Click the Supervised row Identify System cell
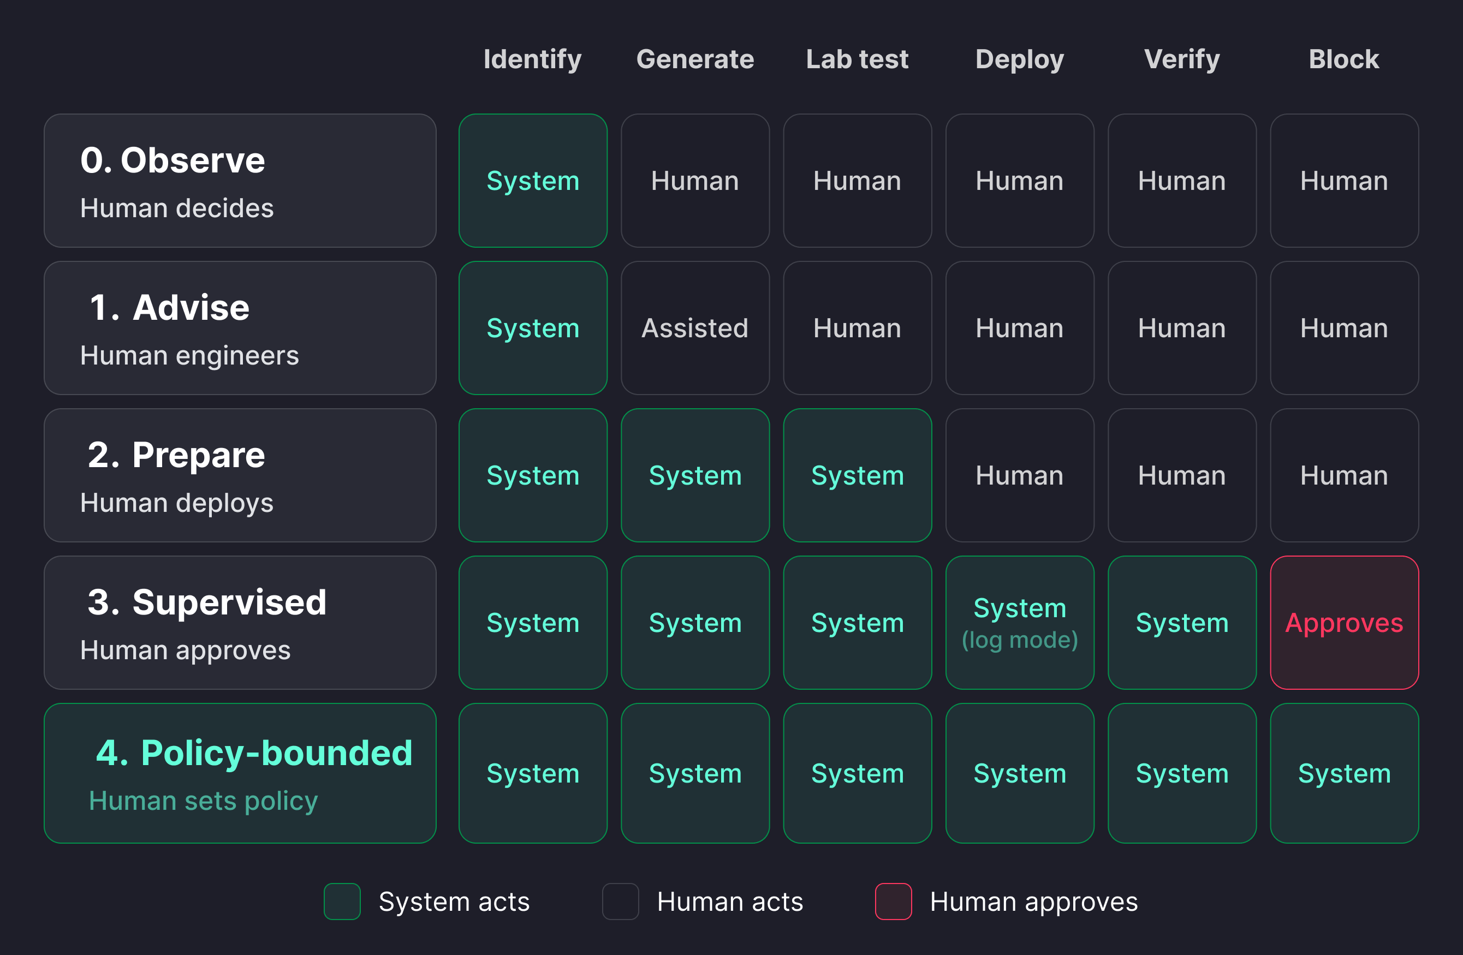1463x955 pixels. [x=533, y=623]
